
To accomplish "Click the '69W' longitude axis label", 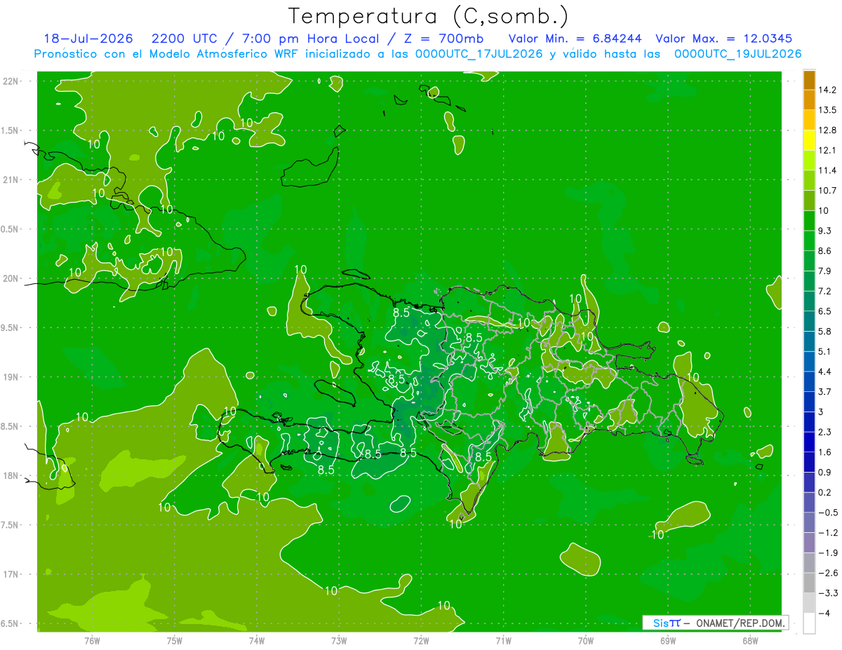I will [668, 640].
